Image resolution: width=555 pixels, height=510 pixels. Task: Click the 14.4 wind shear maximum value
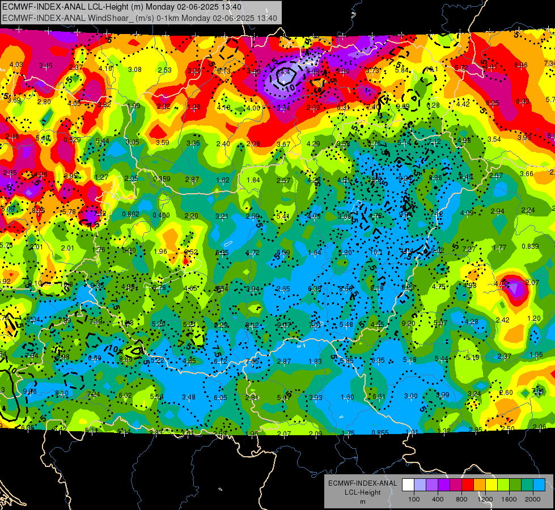click(x=283, y=71)
